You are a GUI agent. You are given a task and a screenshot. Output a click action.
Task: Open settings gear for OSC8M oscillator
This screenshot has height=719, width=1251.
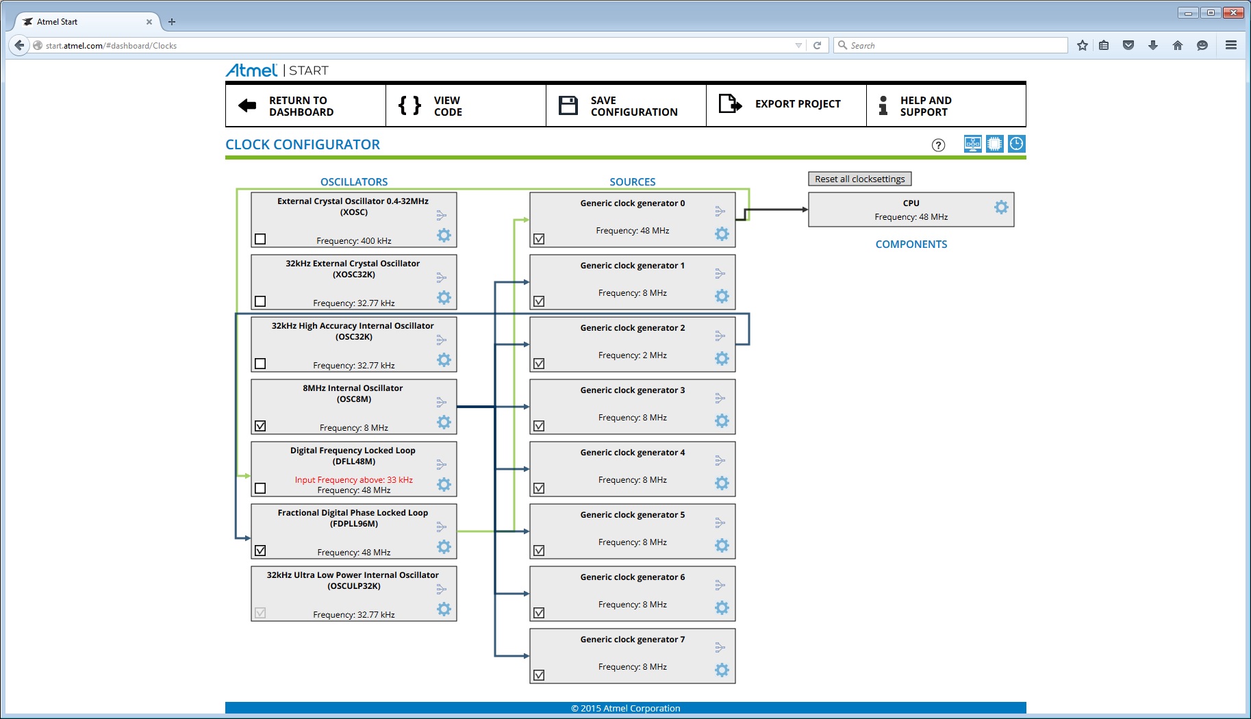coord(444,422)
